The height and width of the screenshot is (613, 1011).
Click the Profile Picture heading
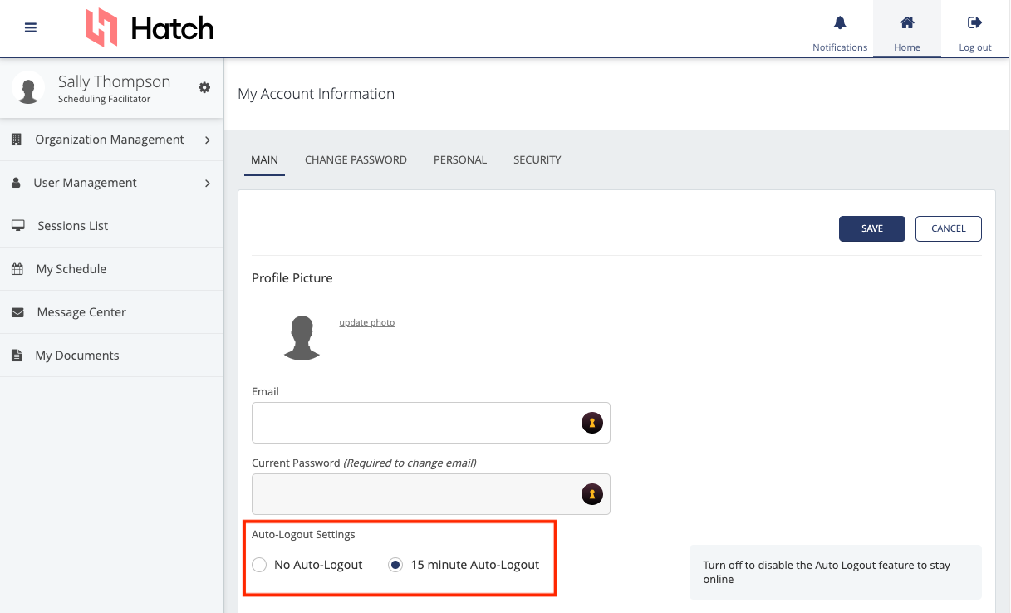[x=292, y=278]
